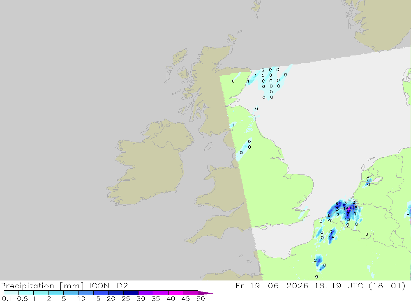Click the purple arrow tip above 50

205,293
